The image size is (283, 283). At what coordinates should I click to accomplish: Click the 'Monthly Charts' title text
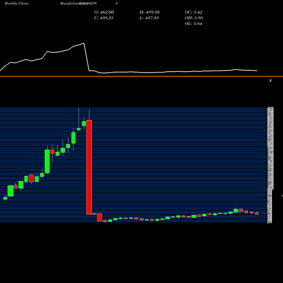point(16,3)
